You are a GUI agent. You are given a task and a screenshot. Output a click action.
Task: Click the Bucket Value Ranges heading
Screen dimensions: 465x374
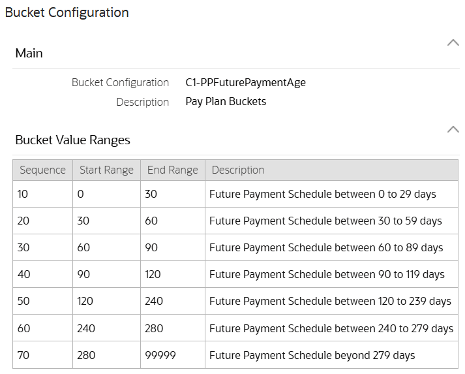tap(72, 140)
